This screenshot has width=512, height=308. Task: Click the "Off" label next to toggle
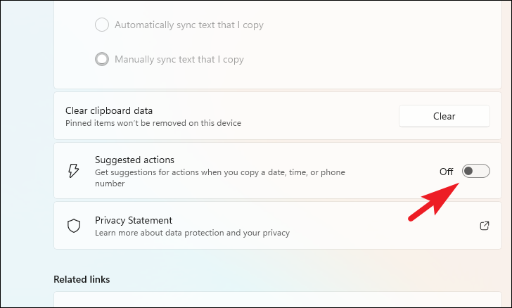coord(446,172)
